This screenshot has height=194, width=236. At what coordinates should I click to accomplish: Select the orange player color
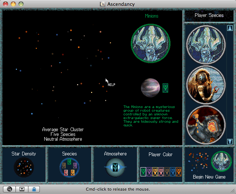pyautogui.click(x=178, y=172)
